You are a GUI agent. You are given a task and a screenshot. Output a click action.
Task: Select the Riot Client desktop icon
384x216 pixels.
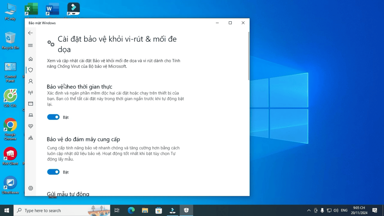[10, 156]
